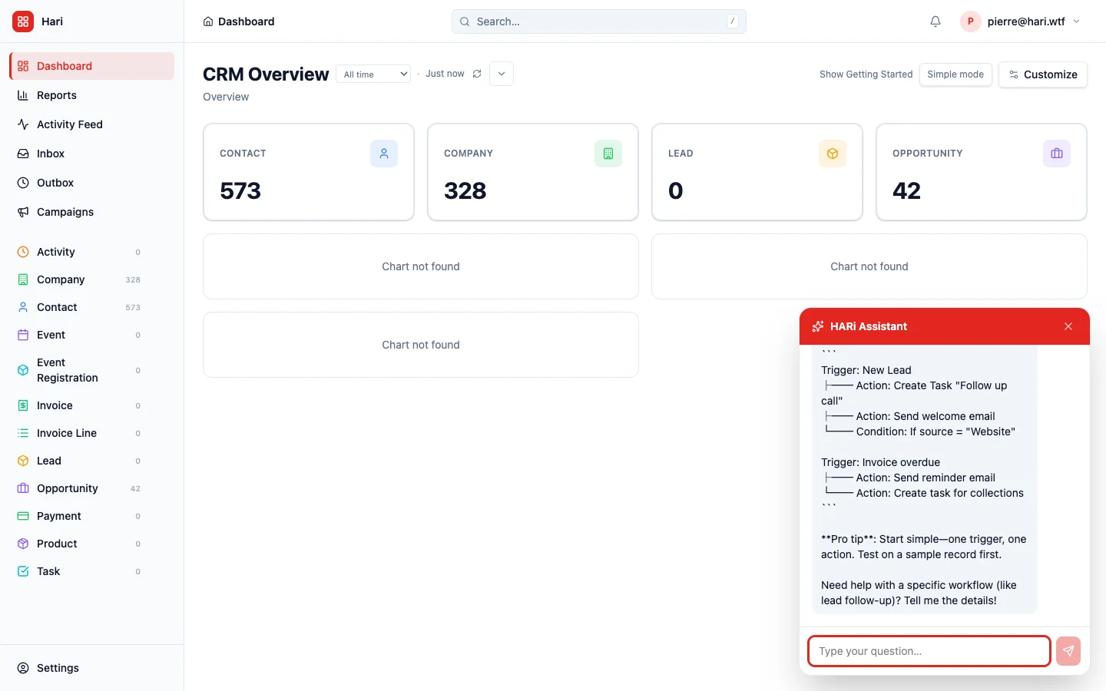
Task: Open Settings via the gear icon
Action: [23, 668]
